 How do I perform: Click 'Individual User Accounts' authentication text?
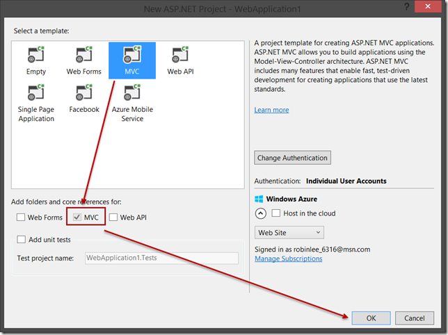click(x=346, y=181)
